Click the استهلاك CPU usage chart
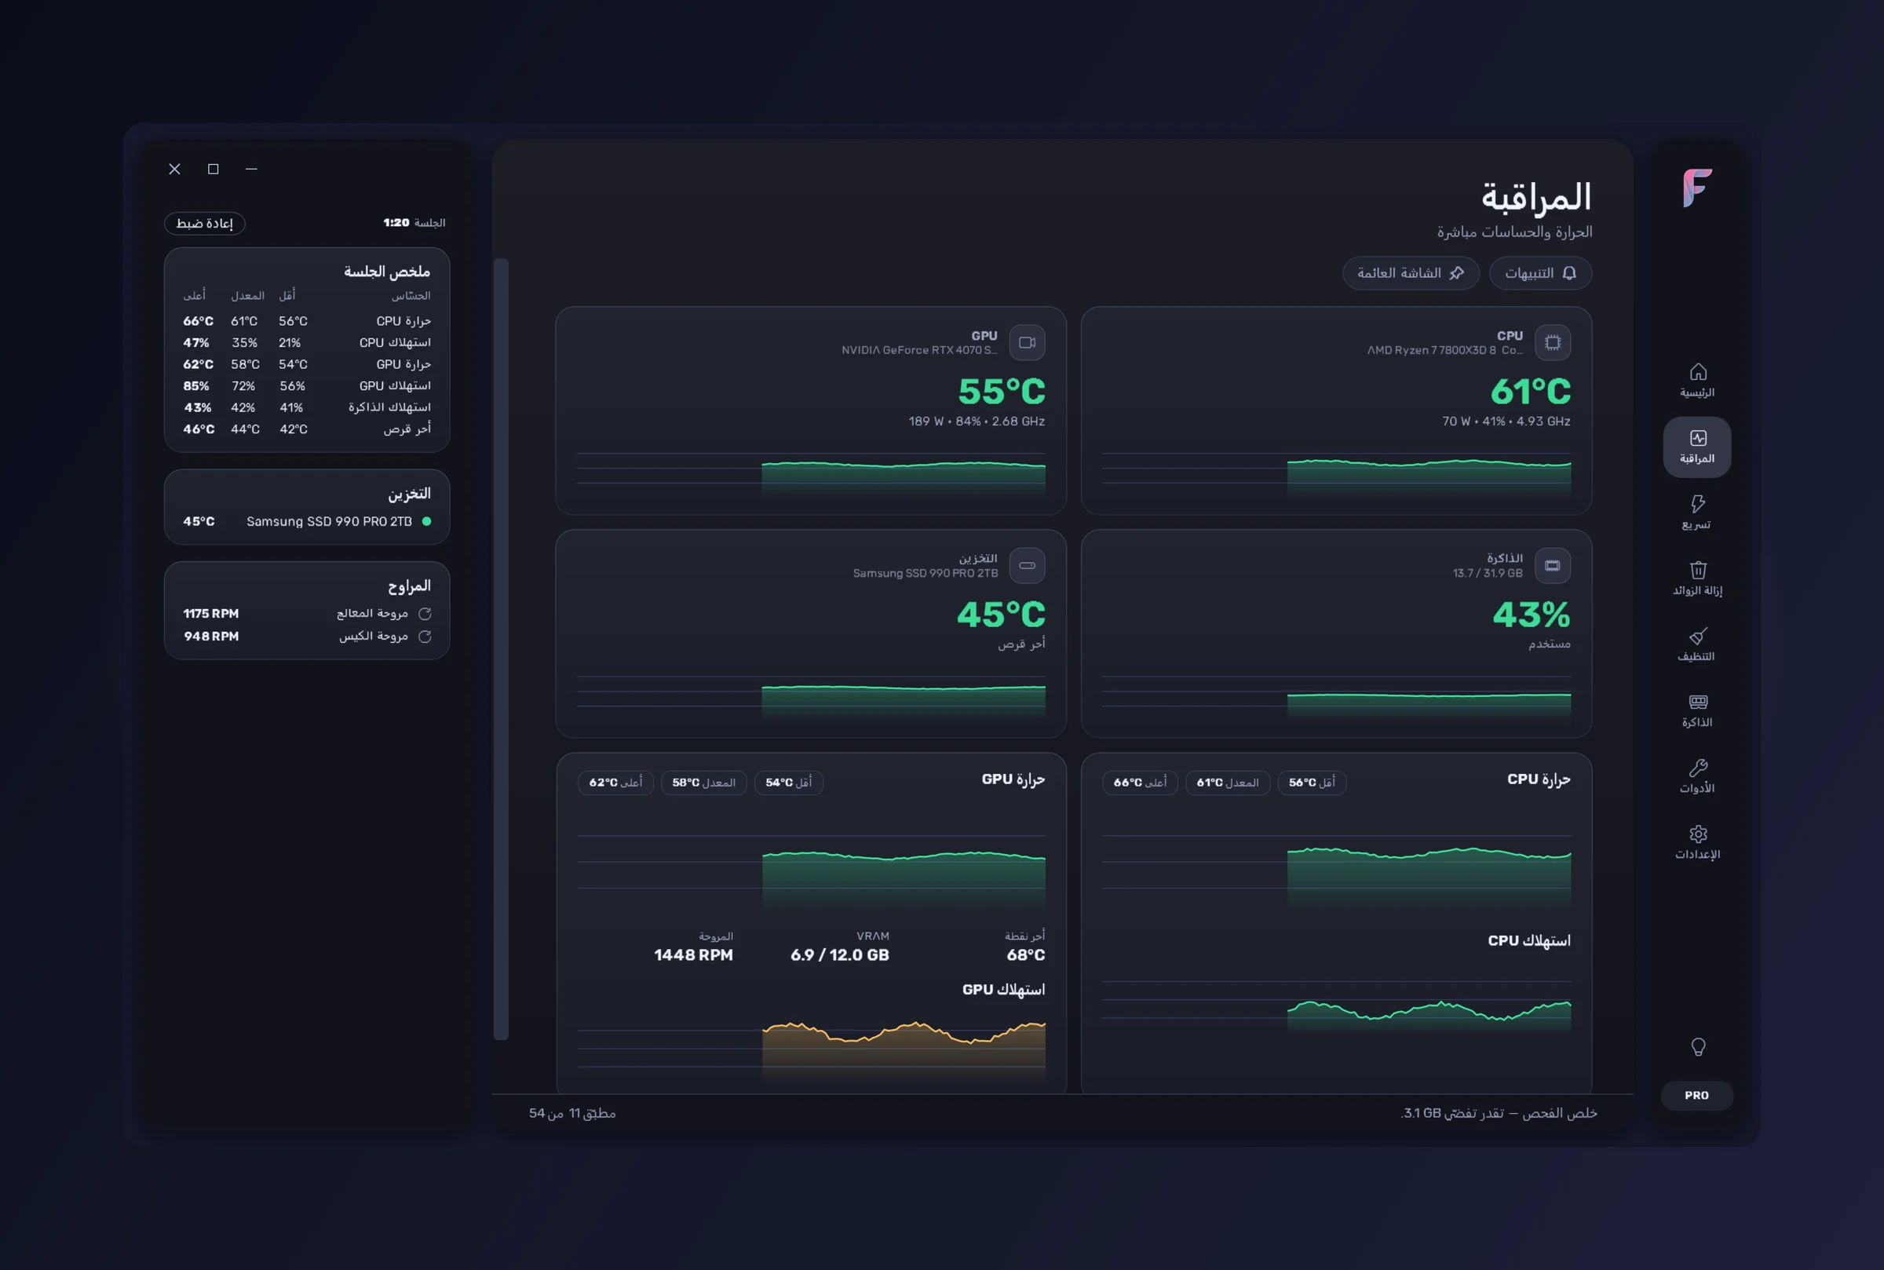The image size is (1884, 1270). point(1336,1009)
